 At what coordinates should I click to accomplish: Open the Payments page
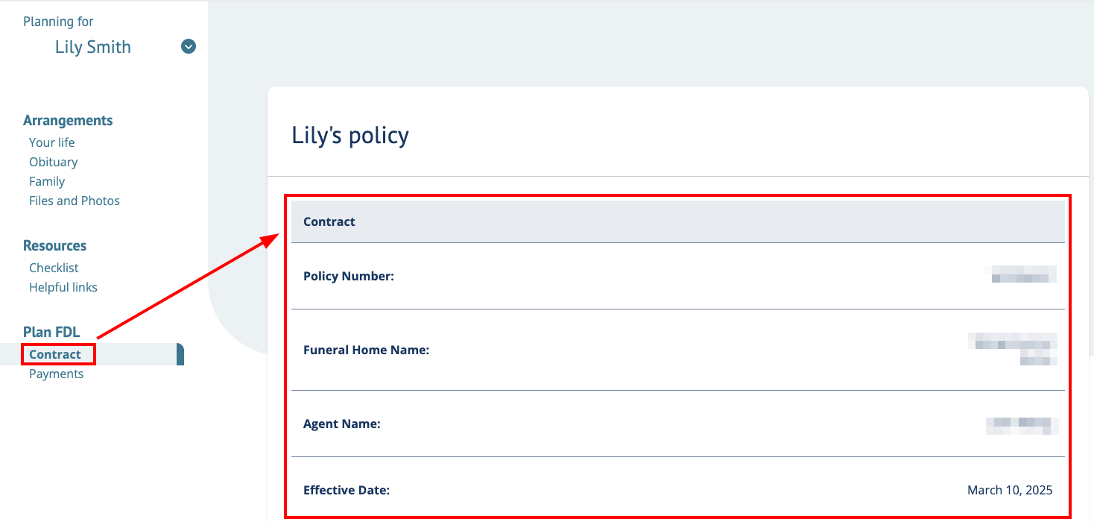point(56,374)
